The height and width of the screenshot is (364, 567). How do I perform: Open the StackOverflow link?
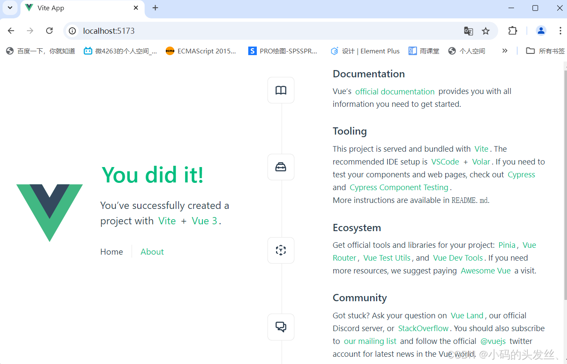[x=423, y=329]
